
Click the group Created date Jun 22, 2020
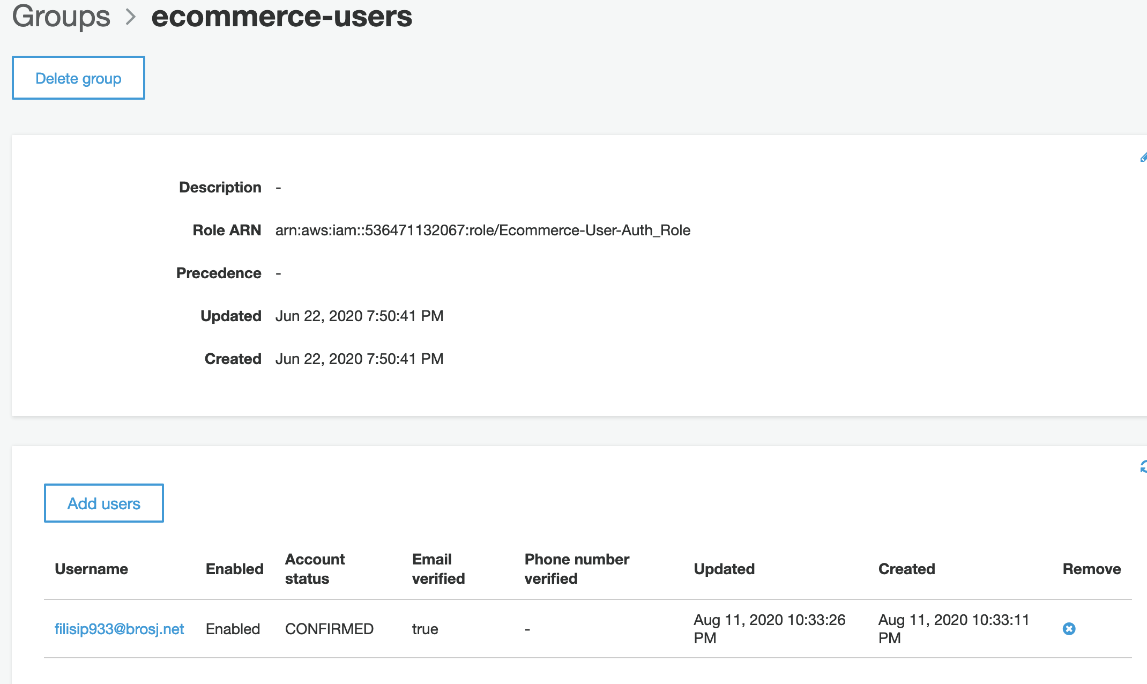360,359
